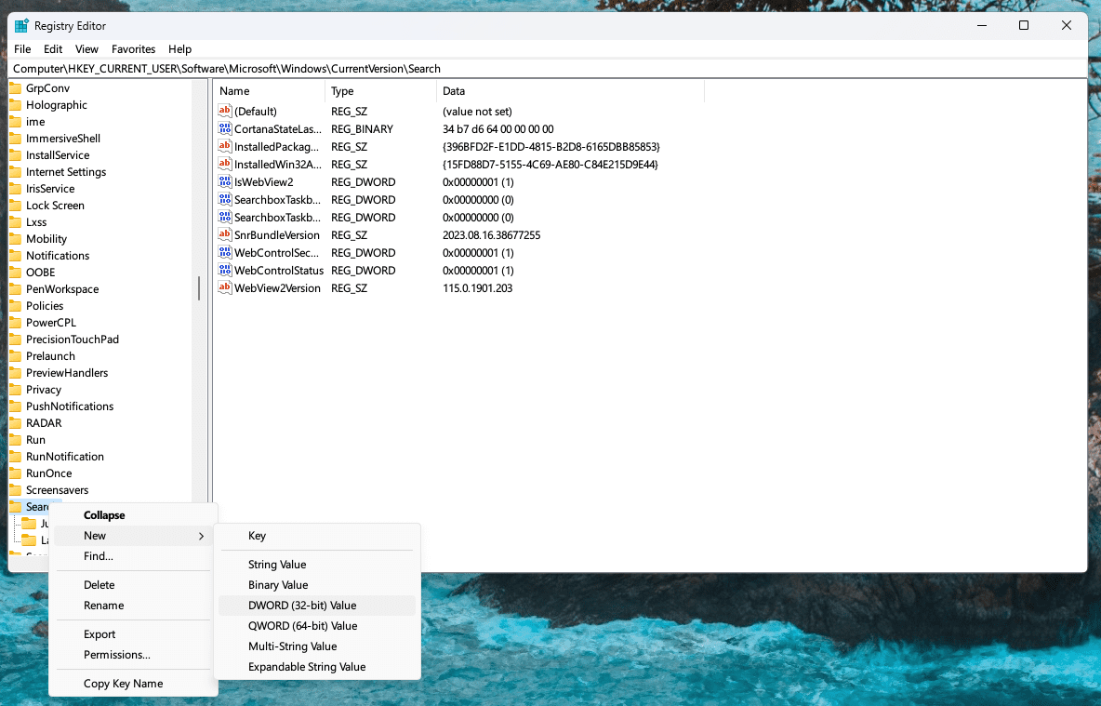The height and width of the screenshot is (706, 1101).
Task: Open Permissions... from context menu
Action: click(x=133, y=655)
